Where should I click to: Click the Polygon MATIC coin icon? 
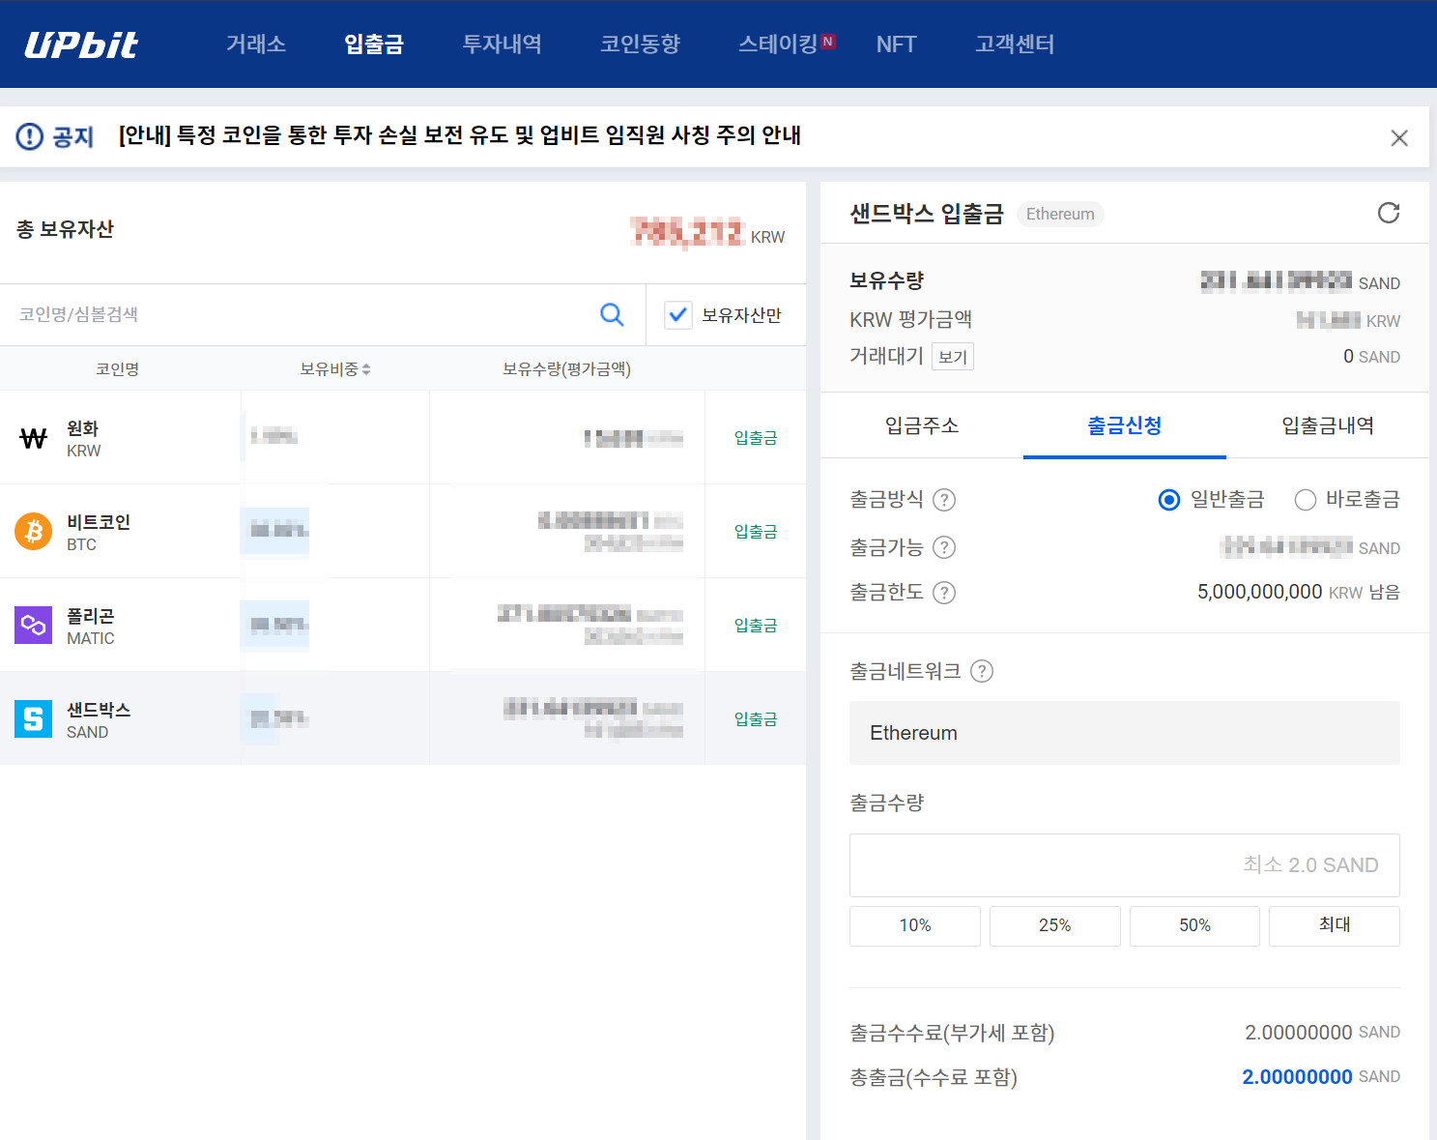coord(33,625)
